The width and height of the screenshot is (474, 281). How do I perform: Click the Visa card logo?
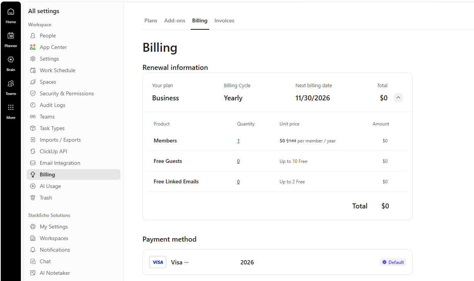pyautogui.click(x=157, y=262)
